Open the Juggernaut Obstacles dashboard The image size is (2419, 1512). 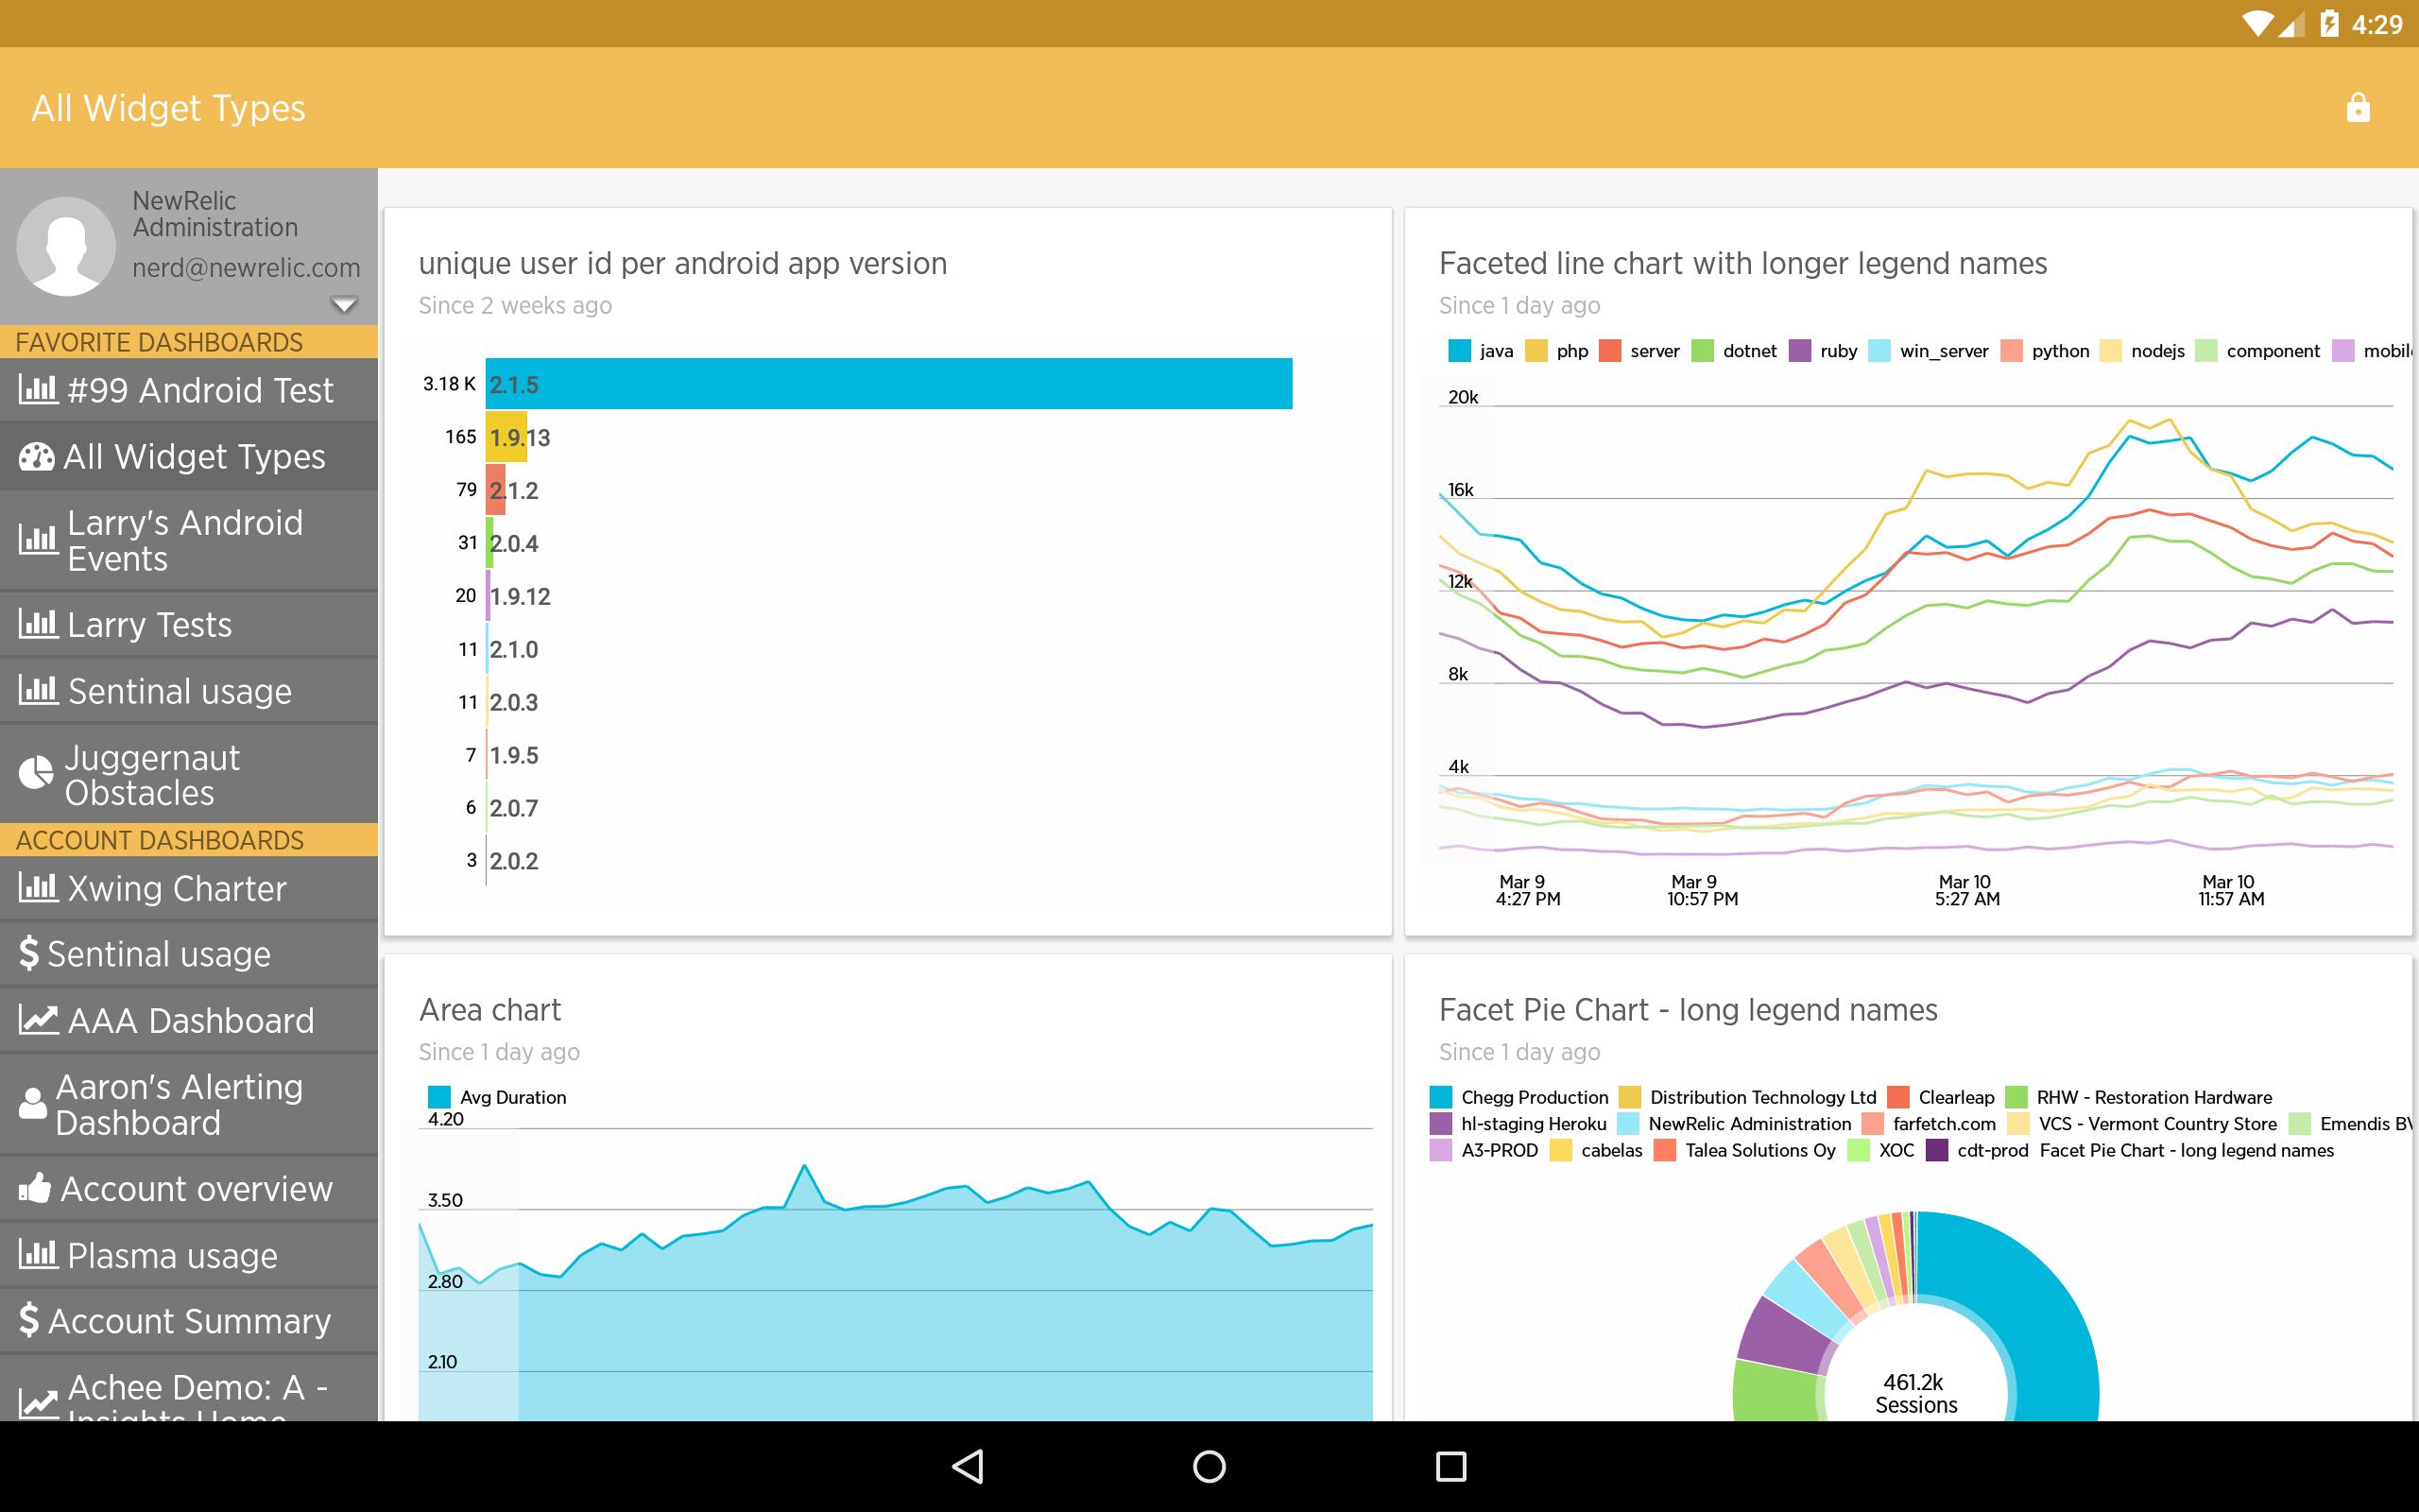189,774
